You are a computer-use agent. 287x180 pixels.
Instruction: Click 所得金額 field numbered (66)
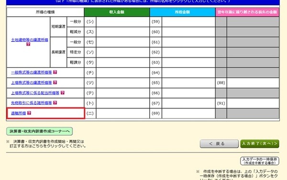(x=188, y=93)
